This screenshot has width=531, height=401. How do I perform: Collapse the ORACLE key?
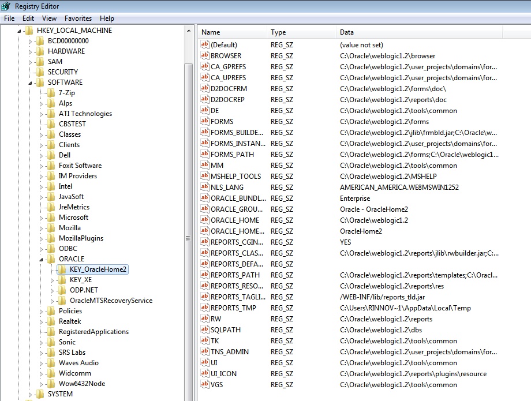pos(41,260)
